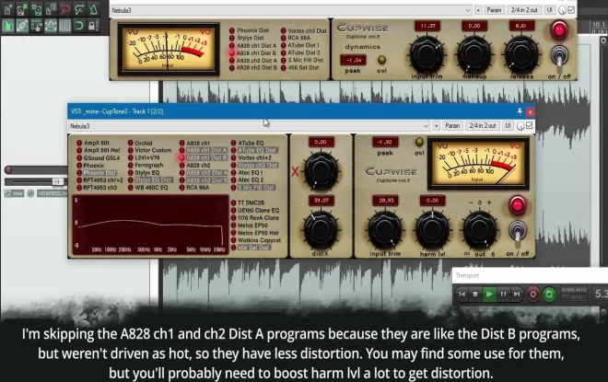Screen dimensions: 608x382
Task: Click the UI button in CupTone3 window
Action: click(508, 126)
